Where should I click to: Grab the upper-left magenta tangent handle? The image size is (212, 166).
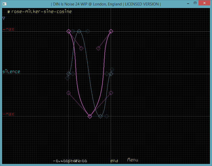(81, 48)
